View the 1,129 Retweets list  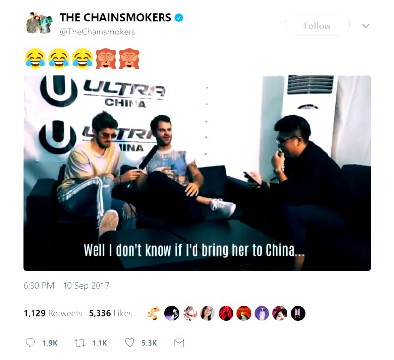(53, 313)
